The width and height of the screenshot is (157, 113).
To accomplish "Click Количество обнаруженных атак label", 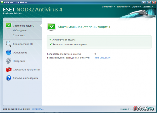I will point(64,54).
